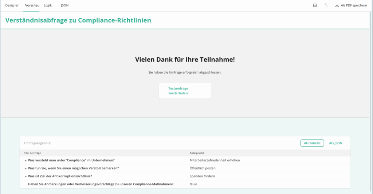This screenshot has width=373, height=194.
Task: Click the Anzeigewert column header
Action: (197, 153)
